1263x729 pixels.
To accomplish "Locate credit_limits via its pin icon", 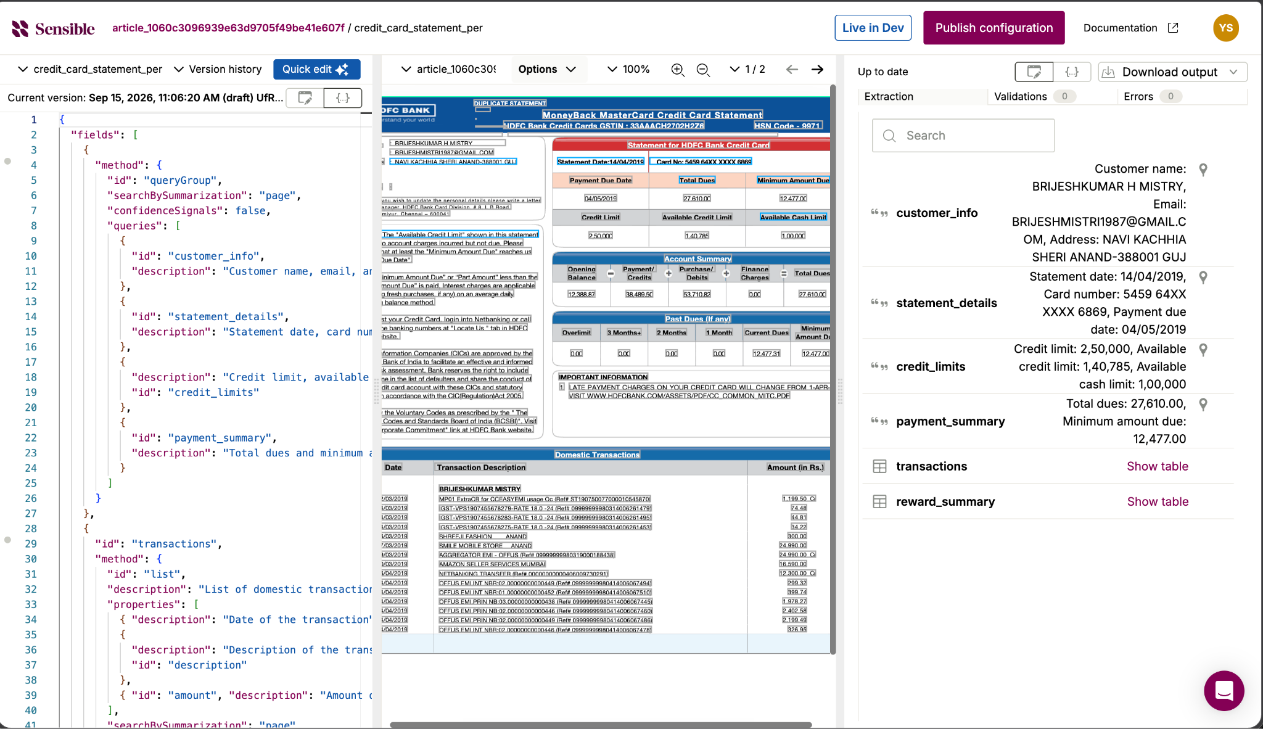I will point(1203,350).
